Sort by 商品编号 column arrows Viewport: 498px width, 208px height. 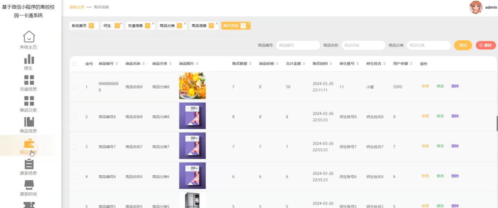click(117, 64)
